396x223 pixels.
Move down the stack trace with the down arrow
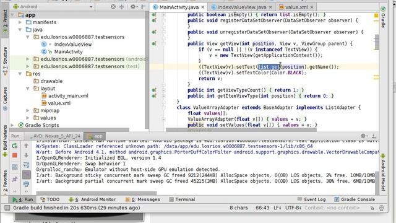click(26, 155)
